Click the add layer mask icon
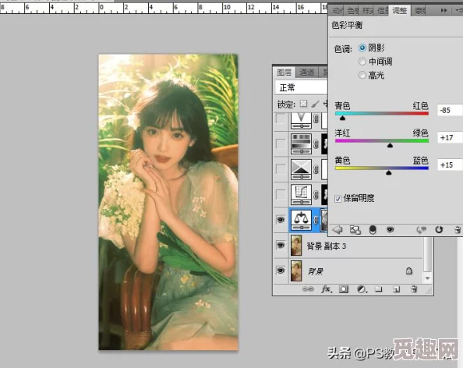The image size is (463, 368). 344,289
